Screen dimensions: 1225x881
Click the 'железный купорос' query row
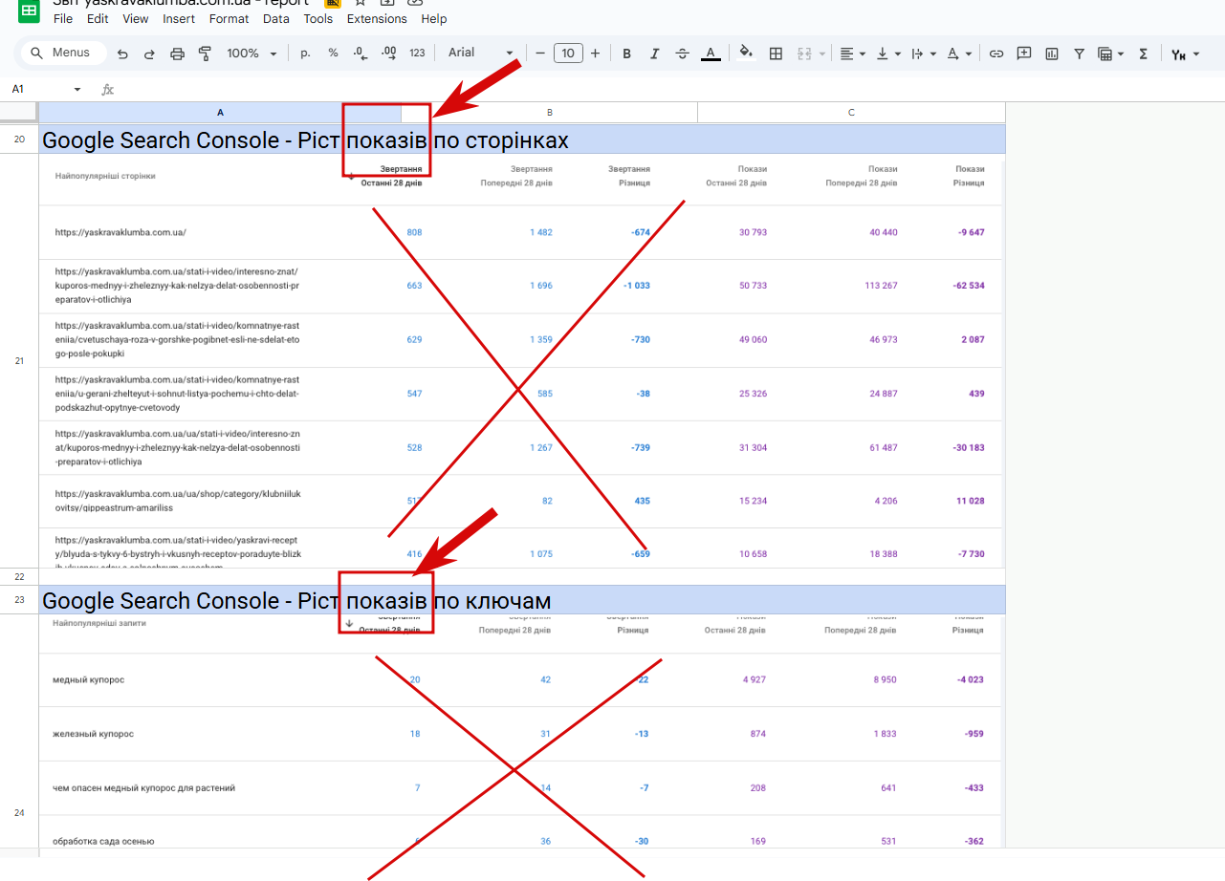tap(520, 734)
